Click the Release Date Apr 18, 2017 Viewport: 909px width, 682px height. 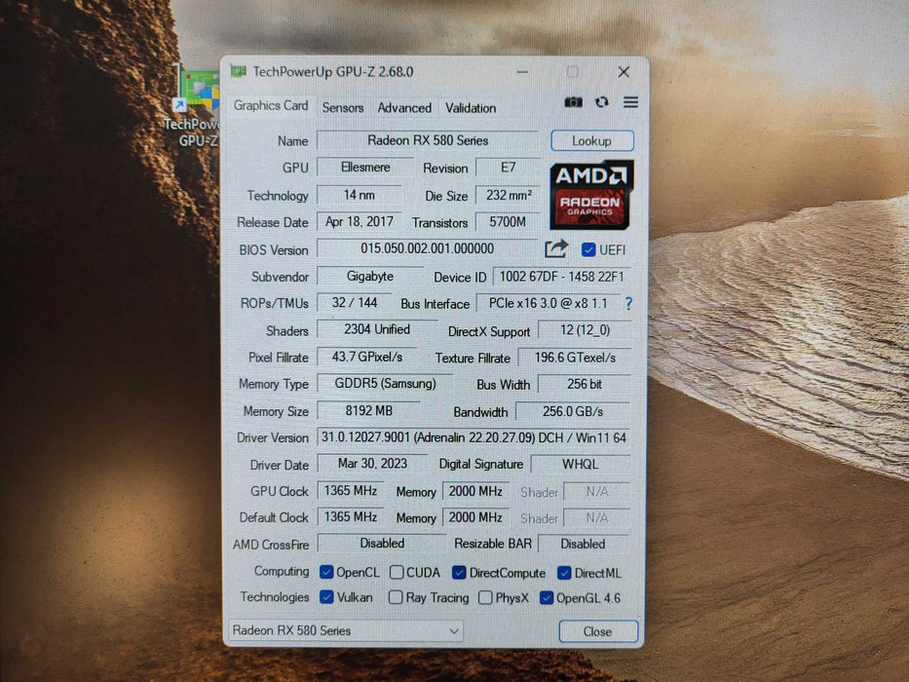click(x=360, y=221)
